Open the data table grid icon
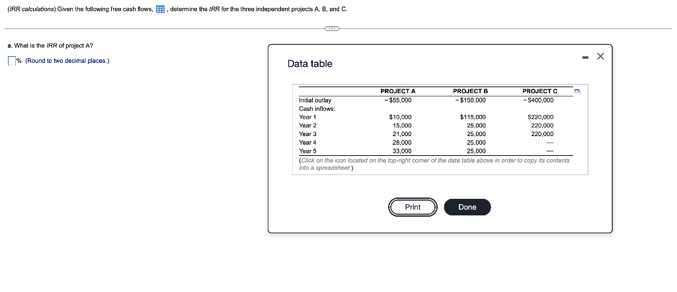Image resolution: width=677 pixels, height=292 pixels. tap(160, 9)
